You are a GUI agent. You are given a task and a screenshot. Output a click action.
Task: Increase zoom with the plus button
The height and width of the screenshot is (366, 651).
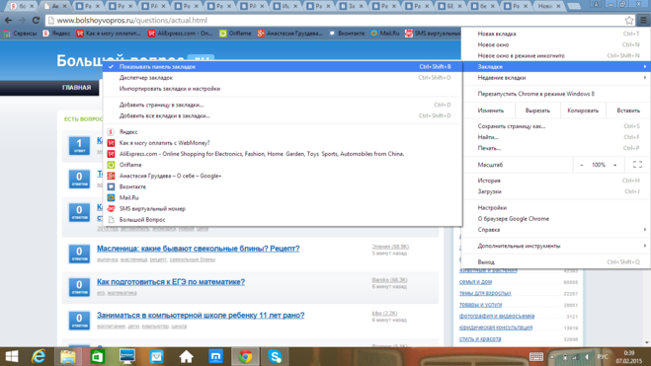click(614, 165)
